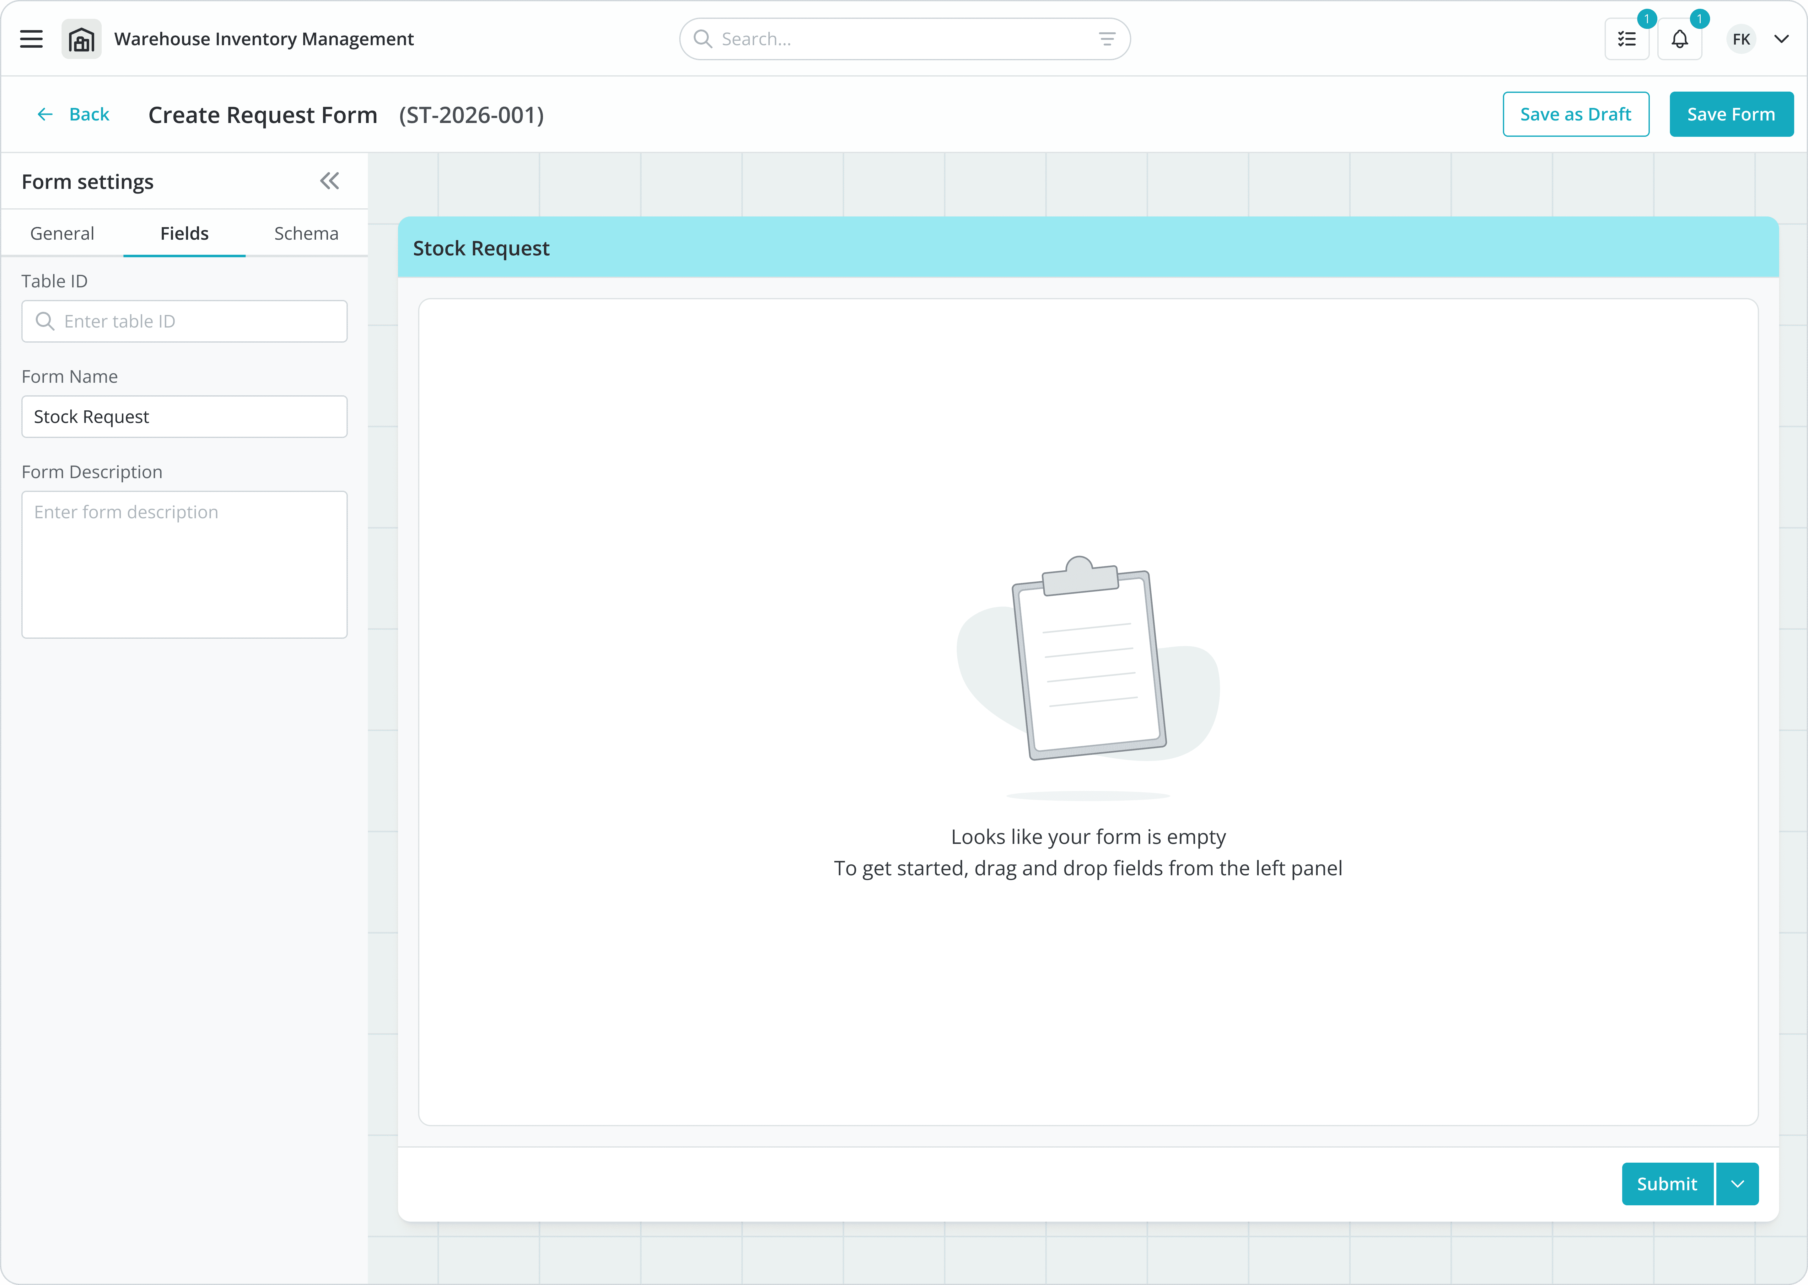
Task: Open the Submit button dropdown arrow
Action: pyautogui.click(x=1738, y=1184)
